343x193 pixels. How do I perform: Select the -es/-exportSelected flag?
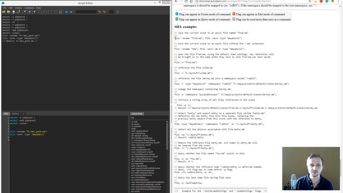pos(140,180)
